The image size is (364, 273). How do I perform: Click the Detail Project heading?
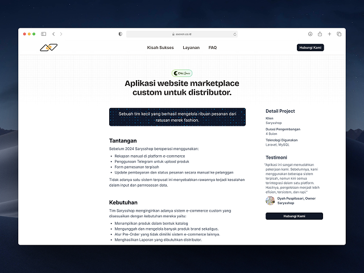point(280,111)
